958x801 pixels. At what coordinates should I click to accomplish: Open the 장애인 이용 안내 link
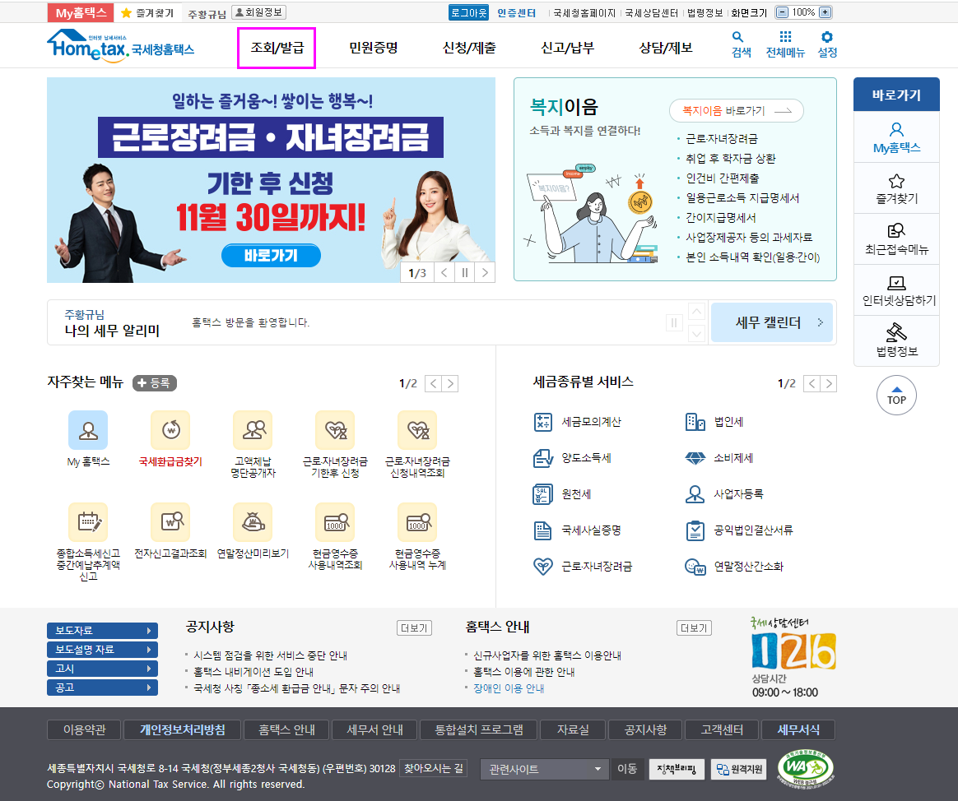click(x=509, y=688)
